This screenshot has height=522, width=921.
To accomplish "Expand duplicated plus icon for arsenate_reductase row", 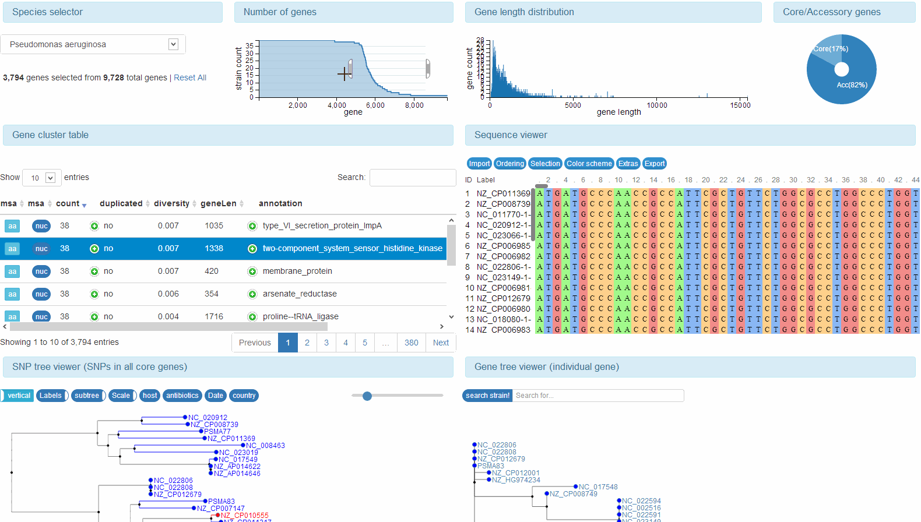I will [94, 294].
